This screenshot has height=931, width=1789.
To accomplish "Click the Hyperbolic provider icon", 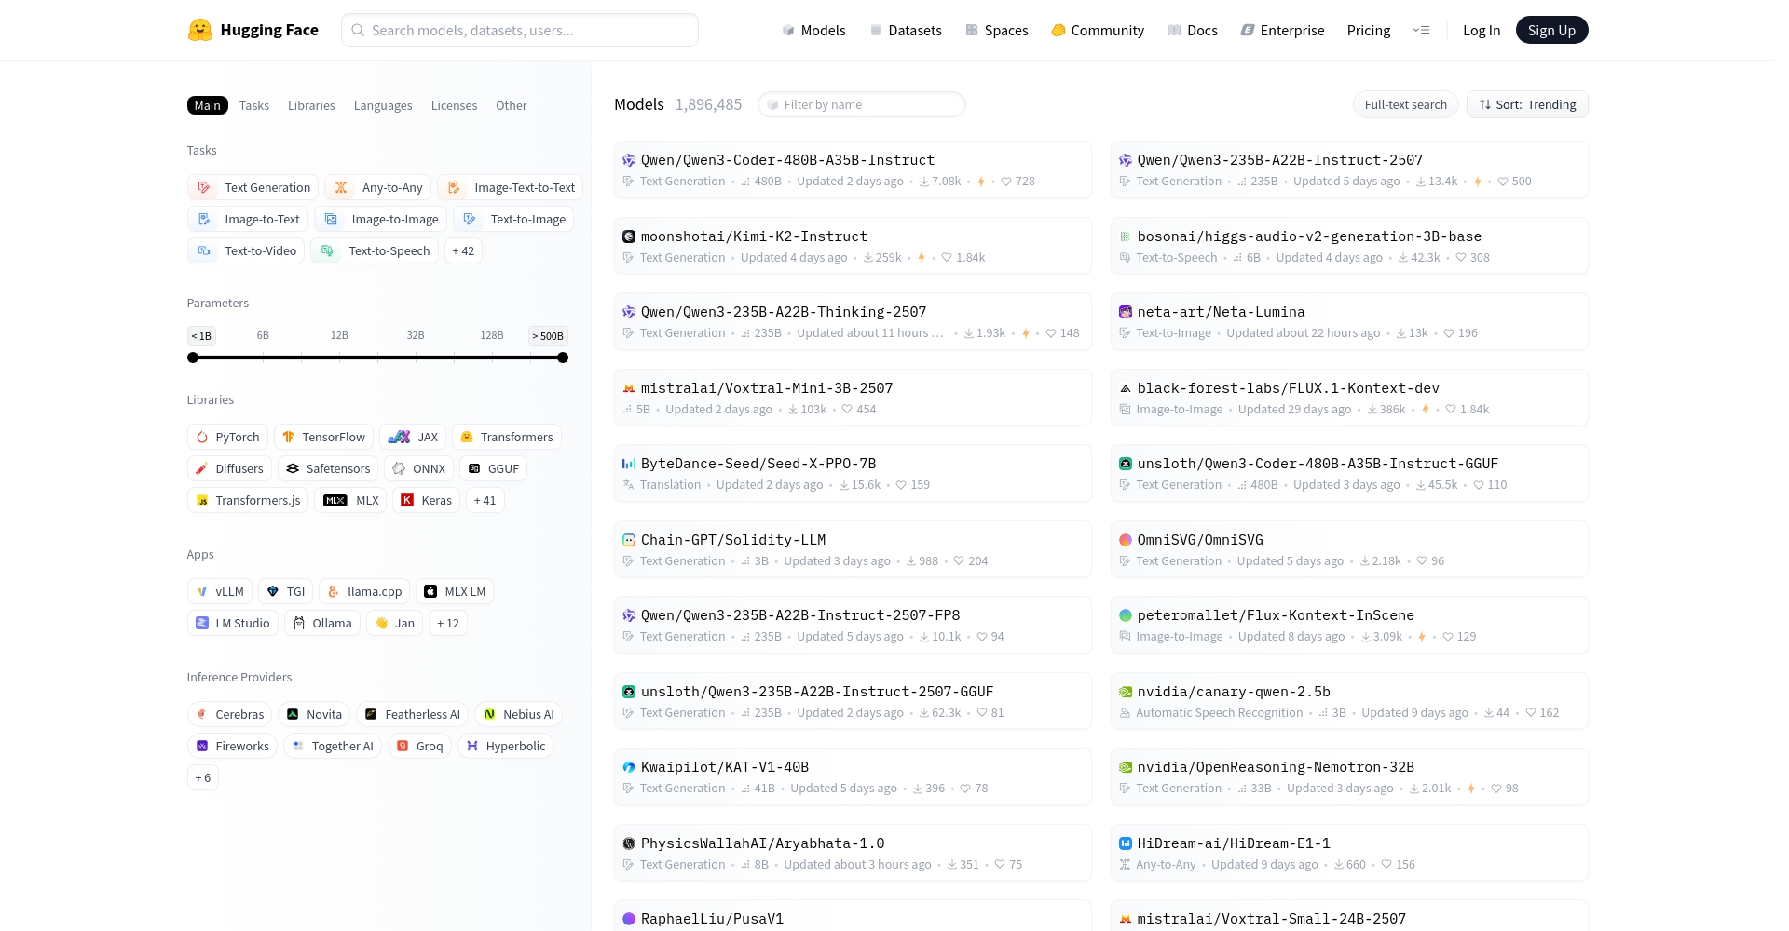I will pyautogui.click(x=472, y=746).
